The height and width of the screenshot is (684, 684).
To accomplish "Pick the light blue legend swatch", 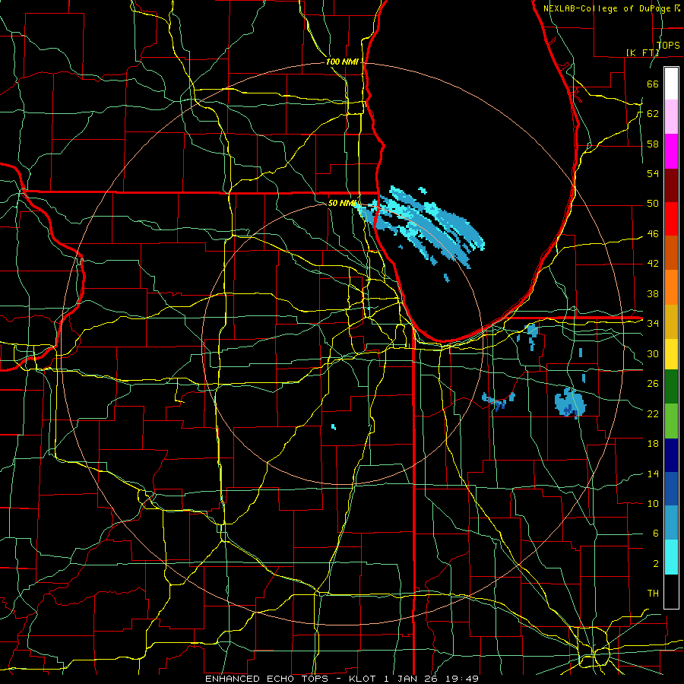I will click(671, 523).
